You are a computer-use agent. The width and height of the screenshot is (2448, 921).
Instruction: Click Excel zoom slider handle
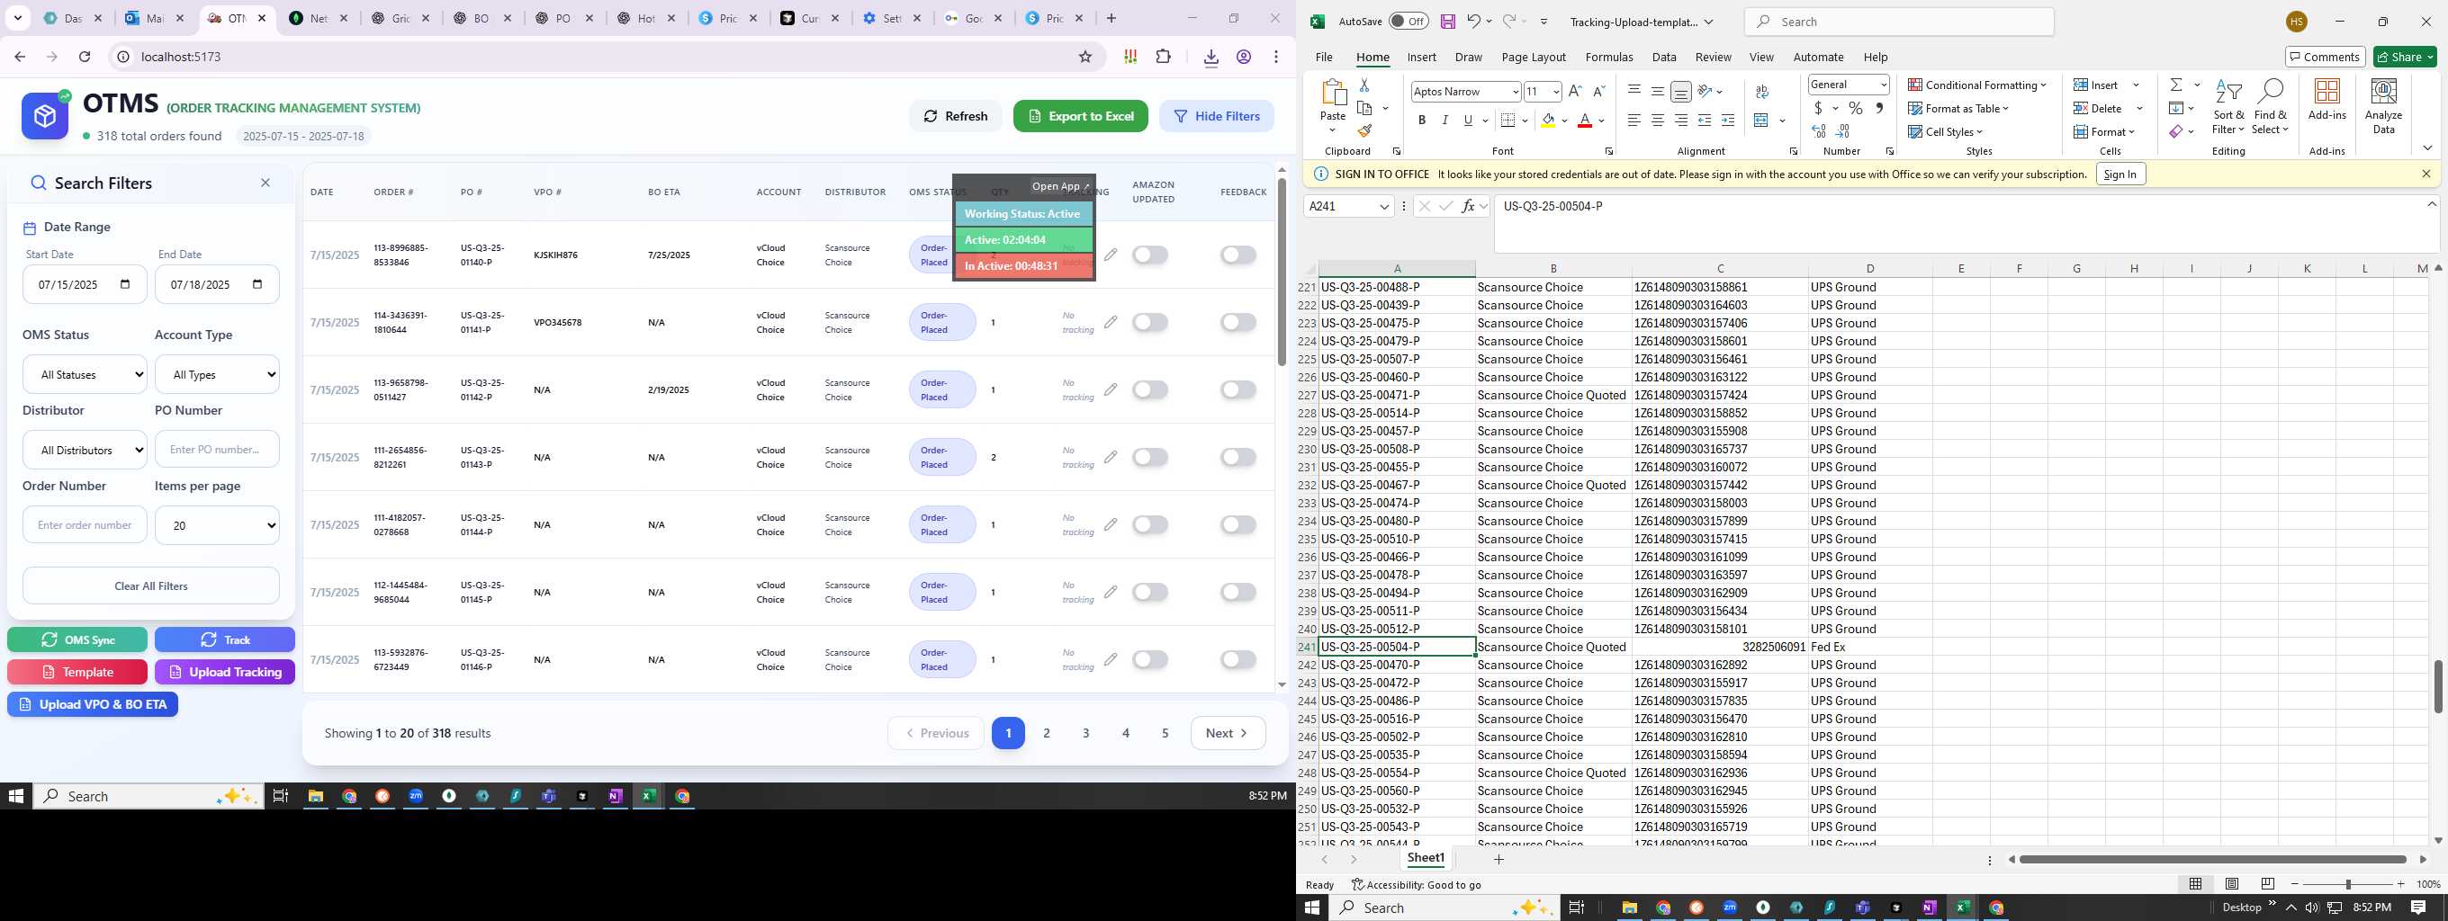2347,884
